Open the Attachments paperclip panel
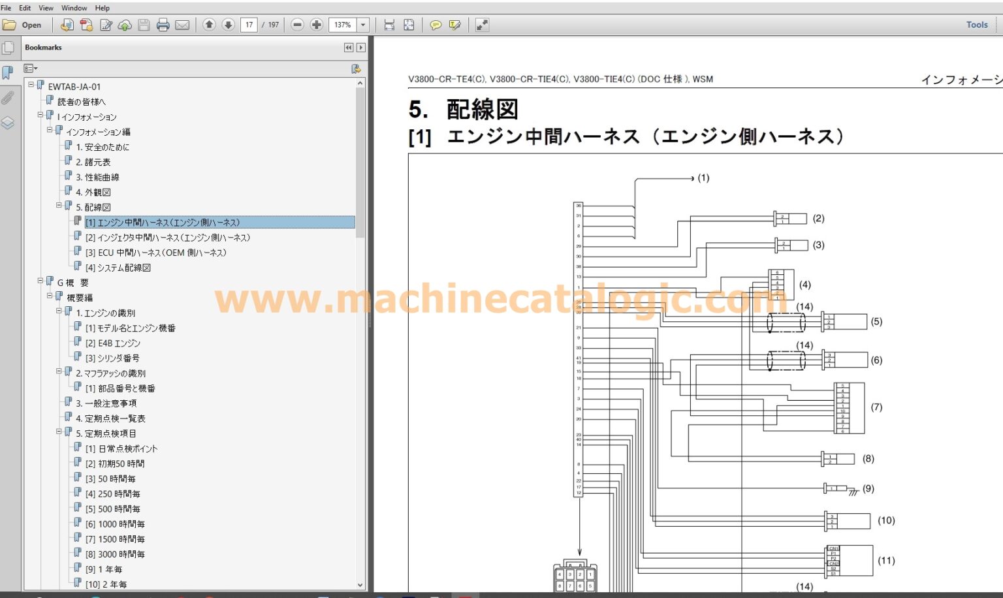 click(8, 98)
